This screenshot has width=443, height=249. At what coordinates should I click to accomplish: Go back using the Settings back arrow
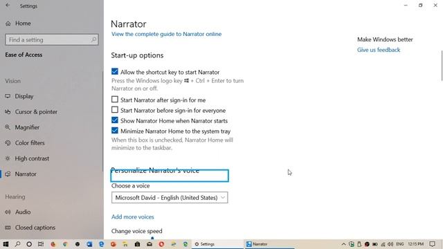(8, 6)
